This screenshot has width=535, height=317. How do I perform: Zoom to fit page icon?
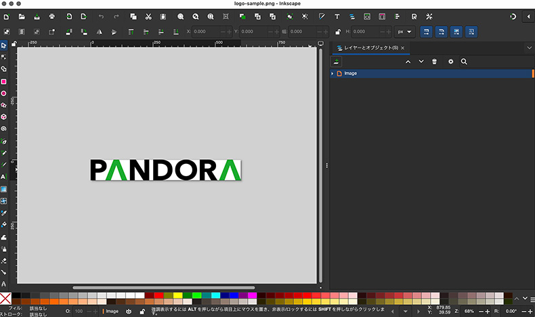point(211,17)
